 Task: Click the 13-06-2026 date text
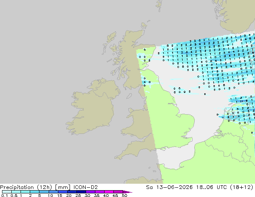coord(174,187)
